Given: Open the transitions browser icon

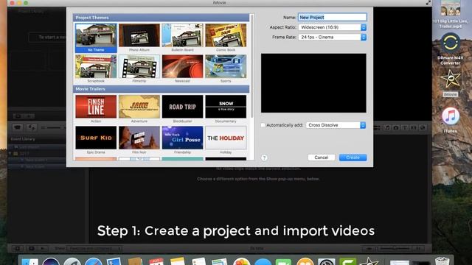Looking at the screenshot, I should [414, 127].
